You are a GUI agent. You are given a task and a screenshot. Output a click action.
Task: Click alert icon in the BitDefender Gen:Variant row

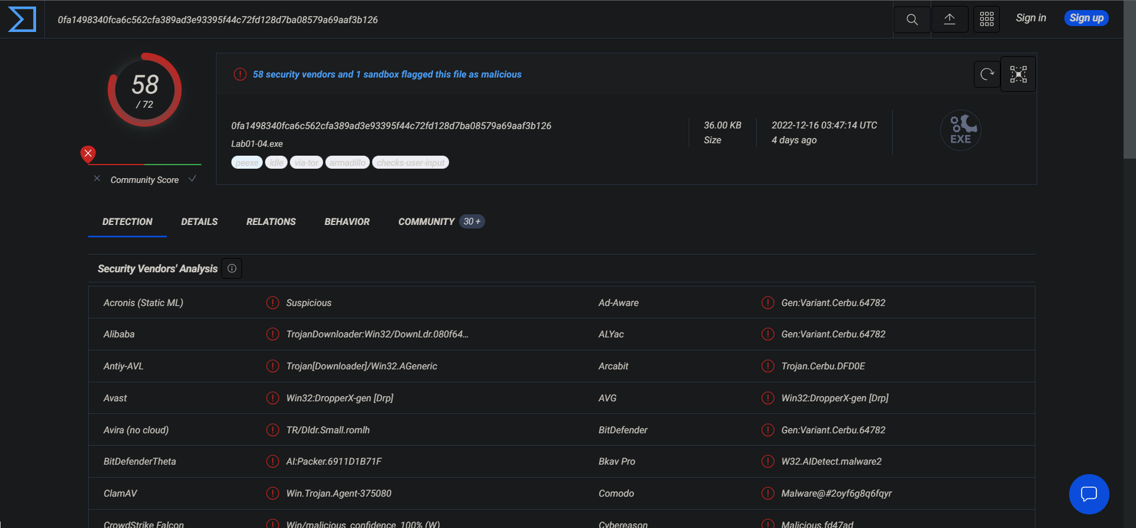pyautogui.click(x=768, y=430)
